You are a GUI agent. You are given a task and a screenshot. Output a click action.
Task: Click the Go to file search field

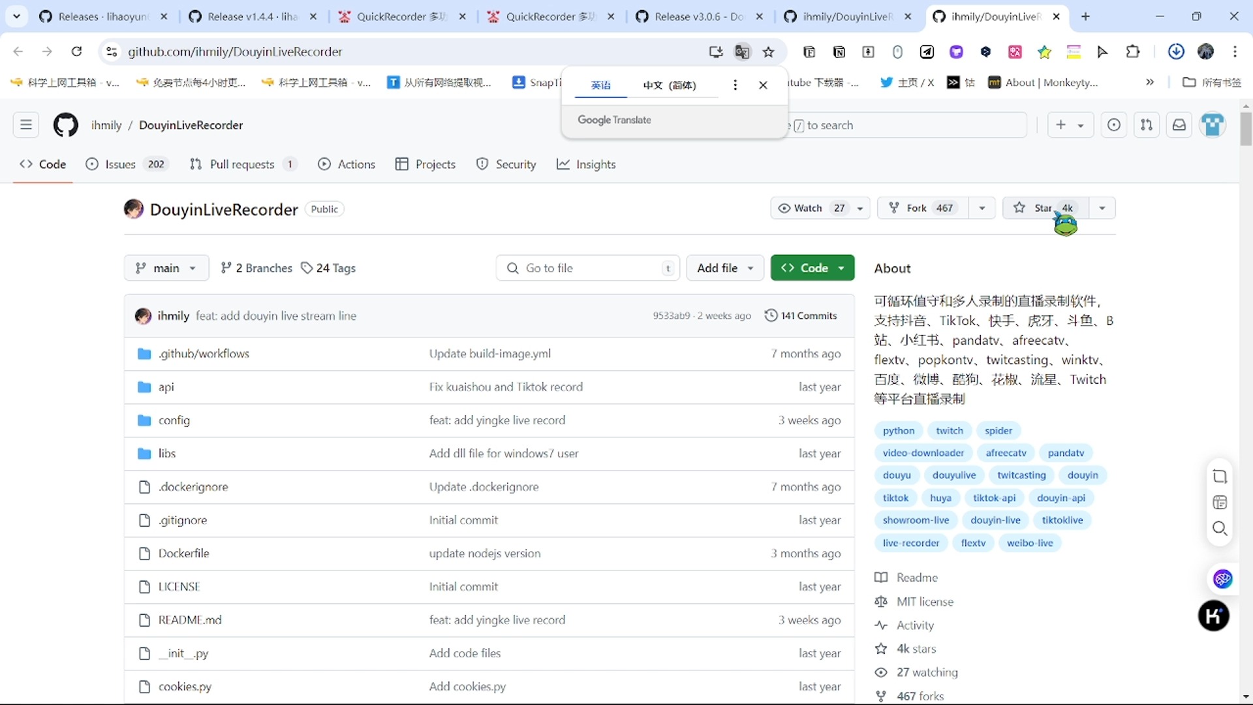(x=588, y=268)
